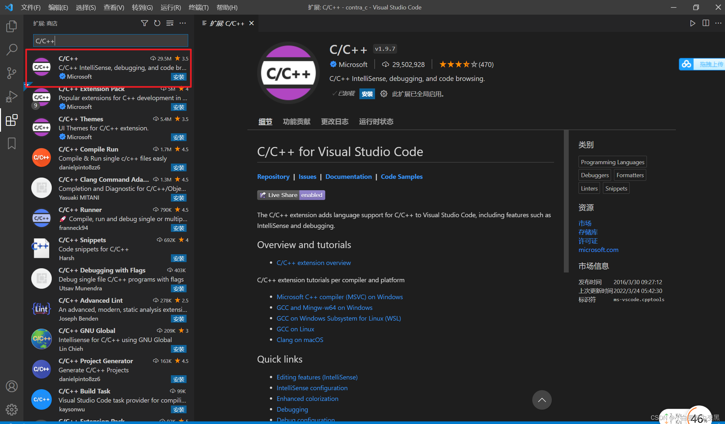Viewport: 725px width, 424px height.
Task: Open extension settings gear next to install button
Action: coord(384,94)
